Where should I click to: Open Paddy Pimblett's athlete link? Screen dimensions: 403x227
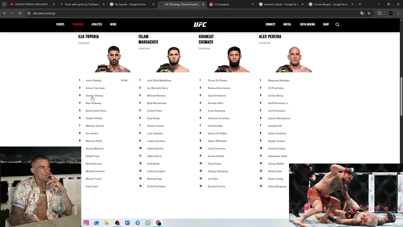coord(94,118)
